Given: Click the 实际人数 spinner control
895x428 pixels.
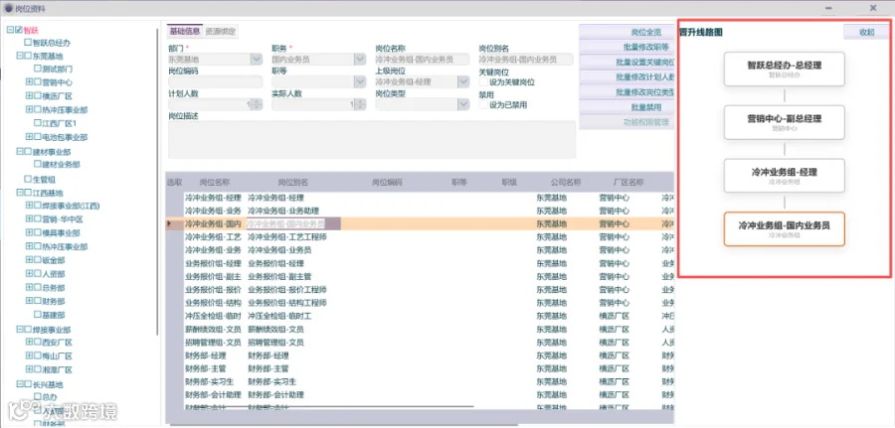Looking at the screenshot, I should coord(360,104).
